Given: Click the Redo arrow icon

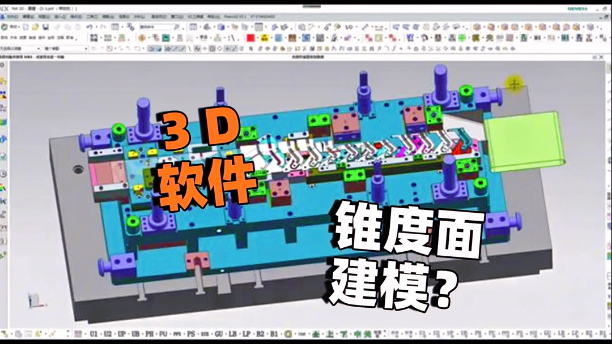Looking at the screenshot, I should [103, 26].
